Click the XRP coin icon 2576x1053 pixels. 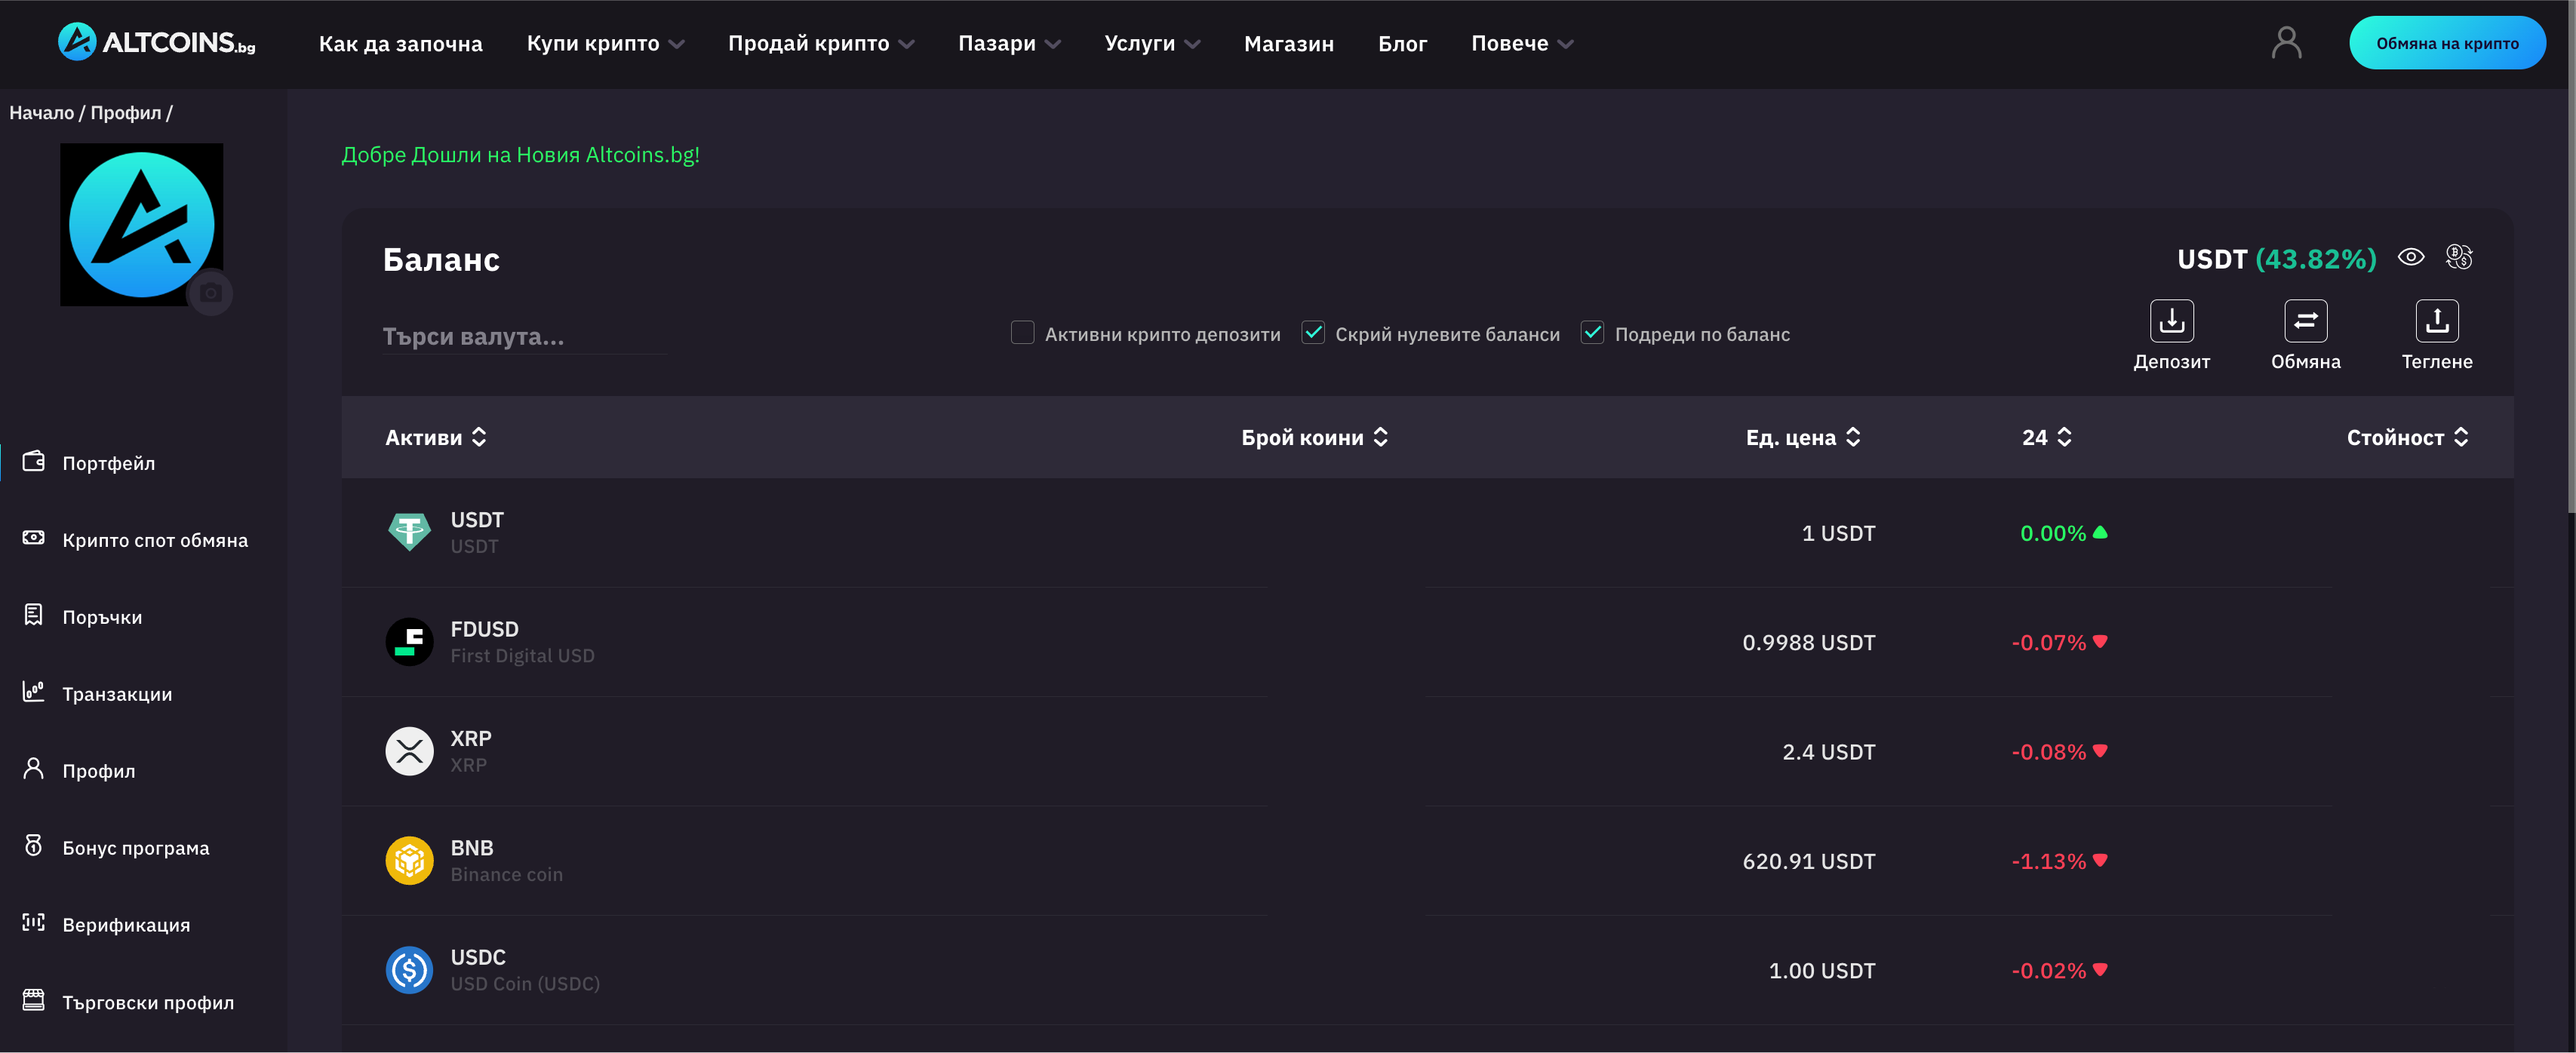tap(409, 751)
